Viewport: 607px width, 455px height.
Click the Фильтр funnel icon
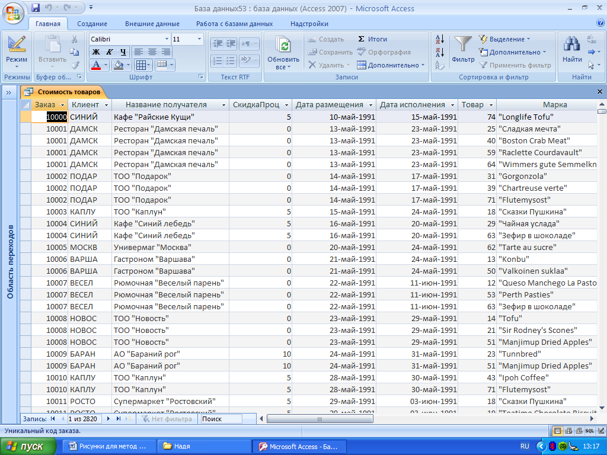point(462,44)
